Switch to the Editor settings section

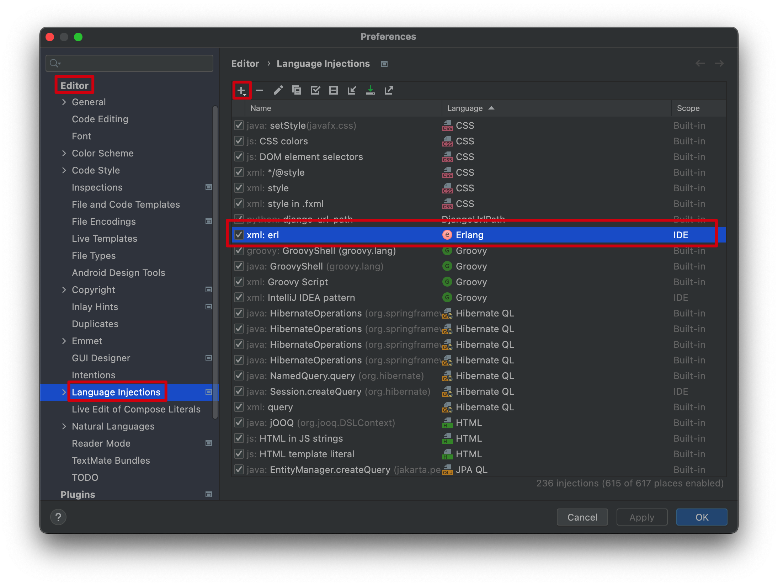coord(74,85)
